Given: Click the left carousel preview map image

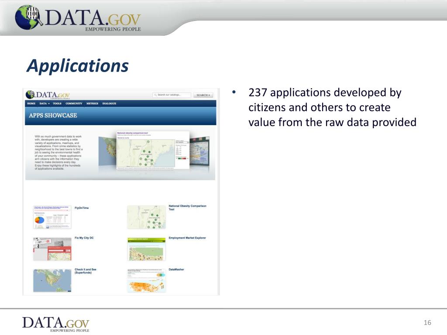Looking at the screenshot, I should 107,151.
